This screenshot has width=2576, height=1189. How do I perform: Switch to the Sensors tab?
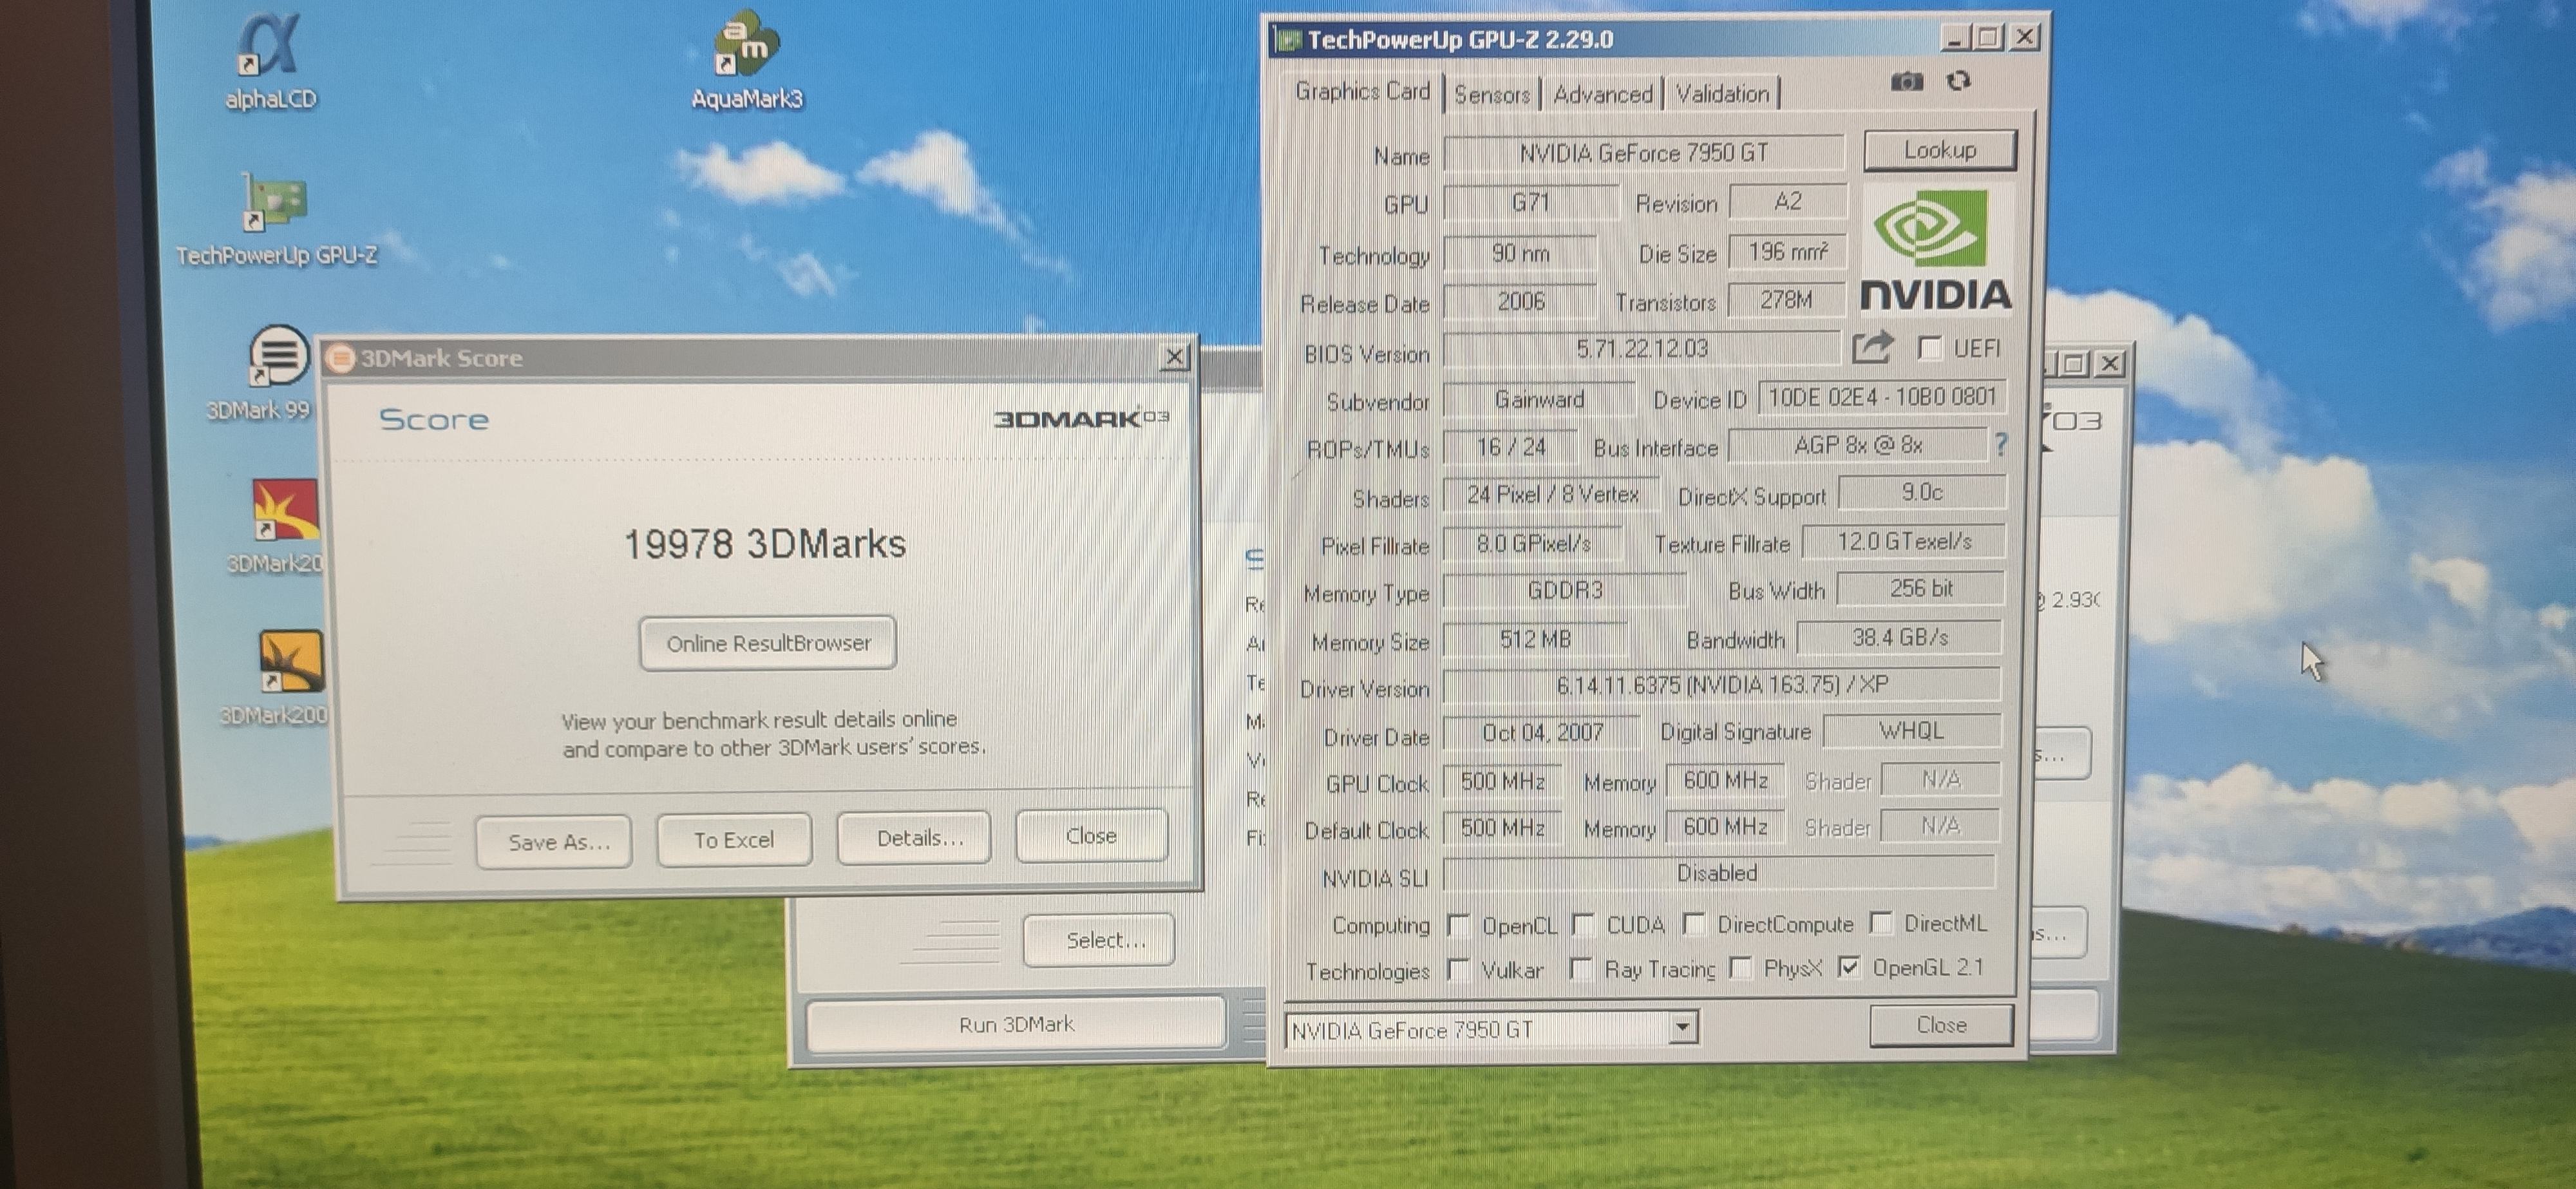tap(1492, 95)
